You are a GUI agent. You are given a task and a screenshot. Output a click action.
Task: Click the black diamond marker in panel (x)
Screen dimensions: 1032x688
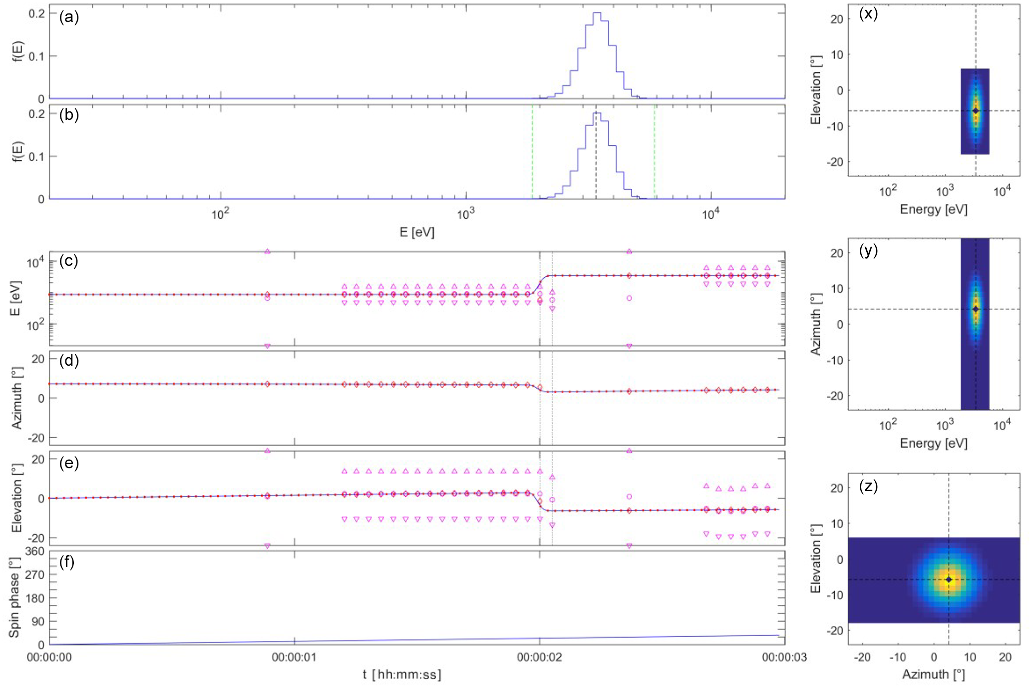(x=976, y=110)
